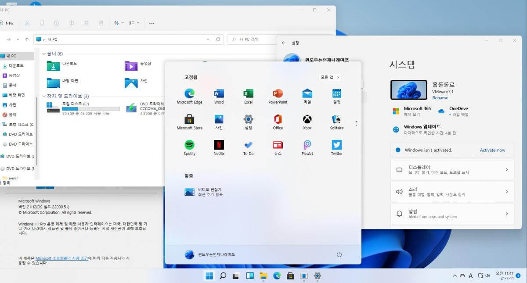Open Microsoft Store from taskbar
The image size is (527, 283).
(290, 276)
